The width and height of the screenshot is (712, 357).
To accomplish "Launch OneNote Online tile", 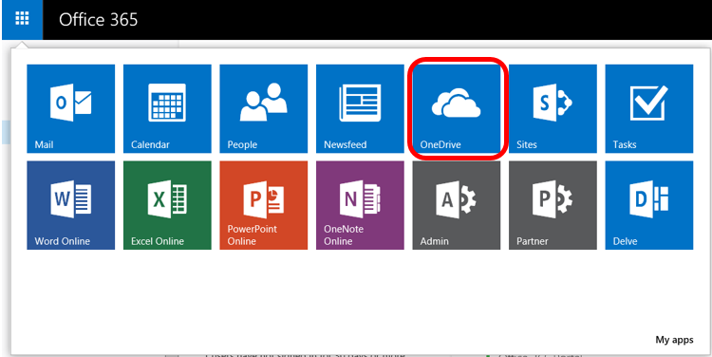I will [360, 205].
